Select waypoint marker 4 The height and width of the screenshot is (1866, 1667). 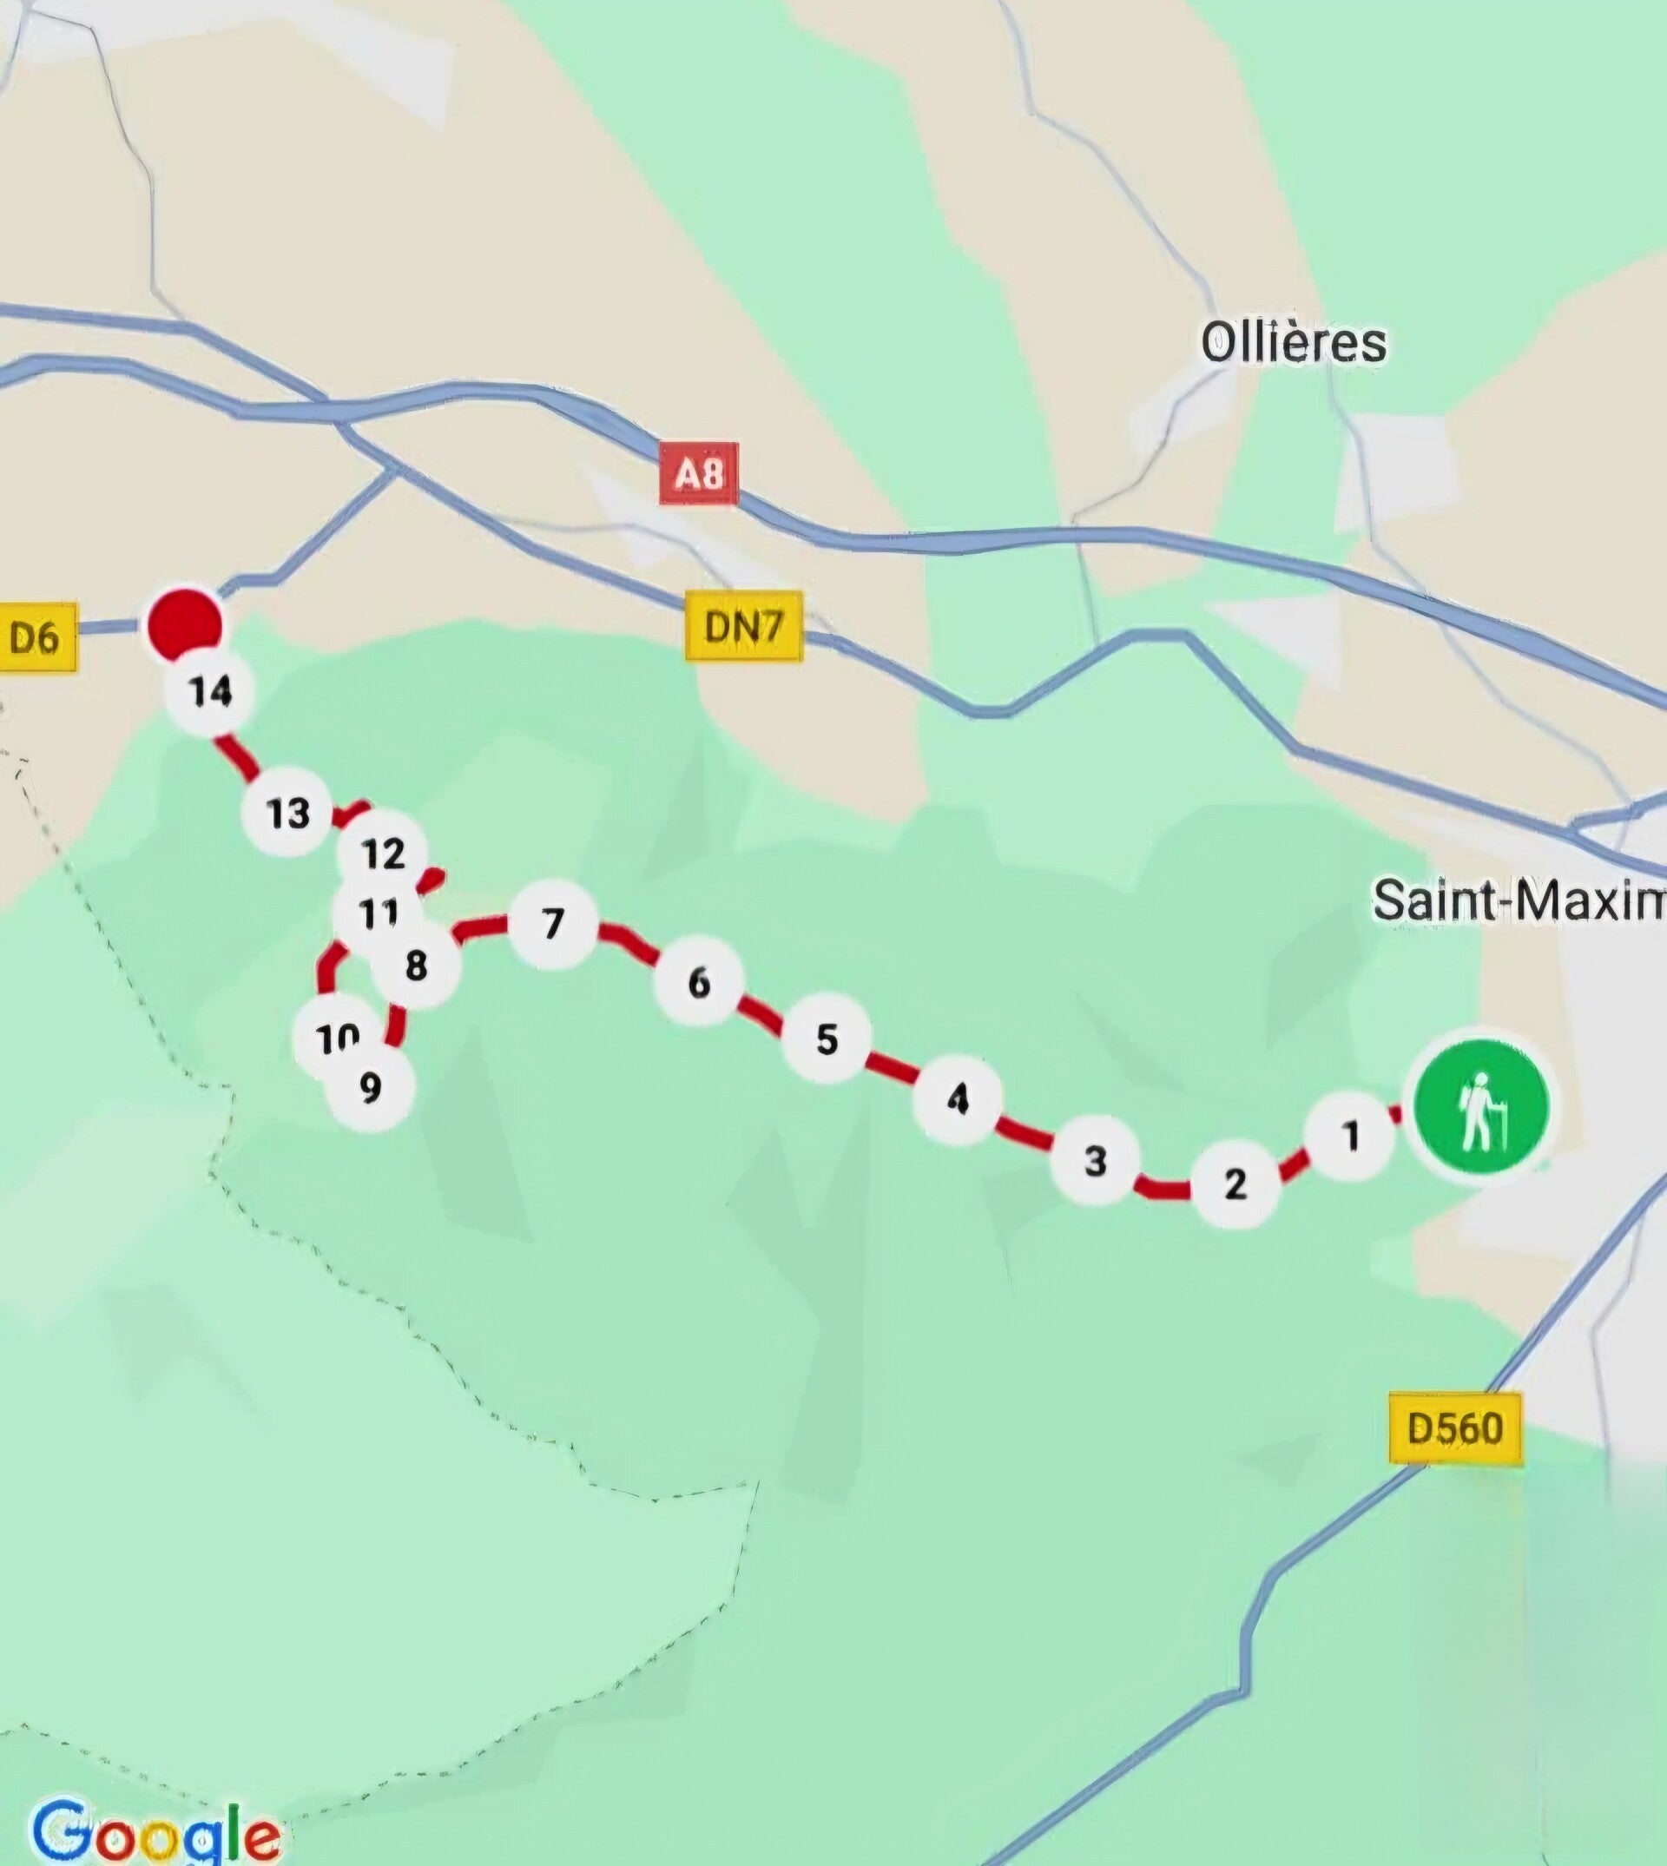point(957,1098)
